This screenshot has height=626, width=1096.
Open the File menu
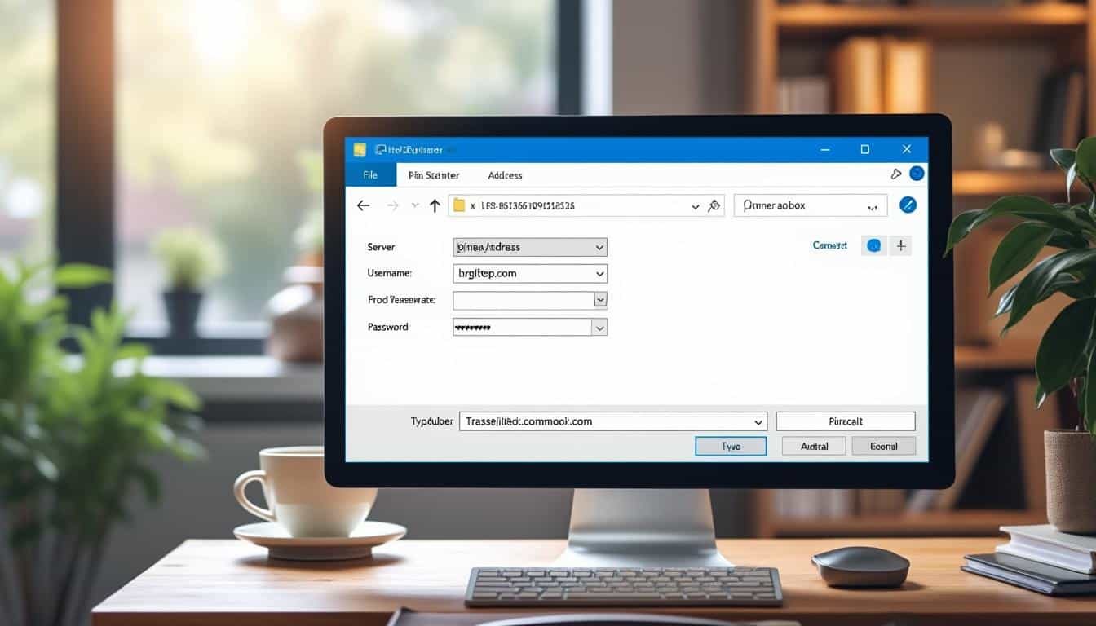coord(370,174)
